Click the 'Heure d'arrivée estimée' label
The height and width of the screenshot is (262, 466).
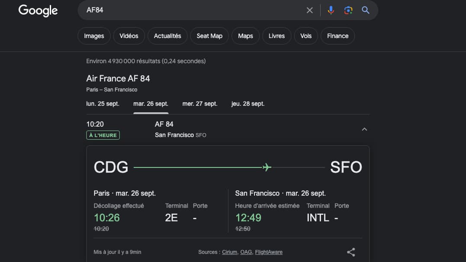267,205
